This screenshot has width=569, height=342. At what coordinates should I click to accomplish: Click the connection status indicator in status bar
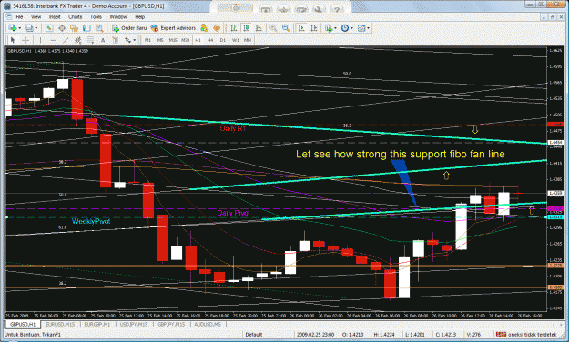[526, 335]
